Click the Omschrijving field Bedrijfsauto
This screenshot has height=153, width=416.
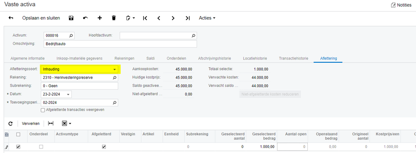pos(120,44)
